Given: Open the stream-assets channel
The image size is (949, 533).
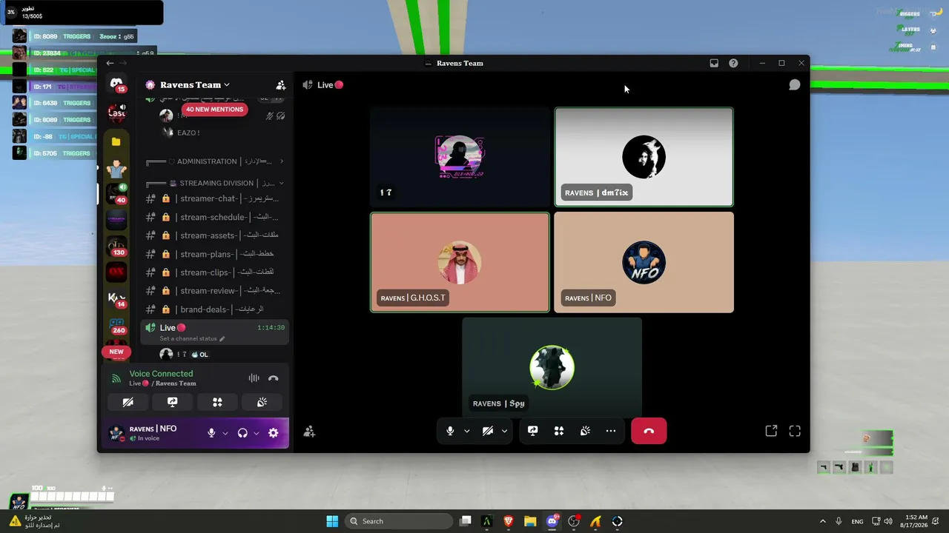Looking at the screenshot, I should (214, 235).
